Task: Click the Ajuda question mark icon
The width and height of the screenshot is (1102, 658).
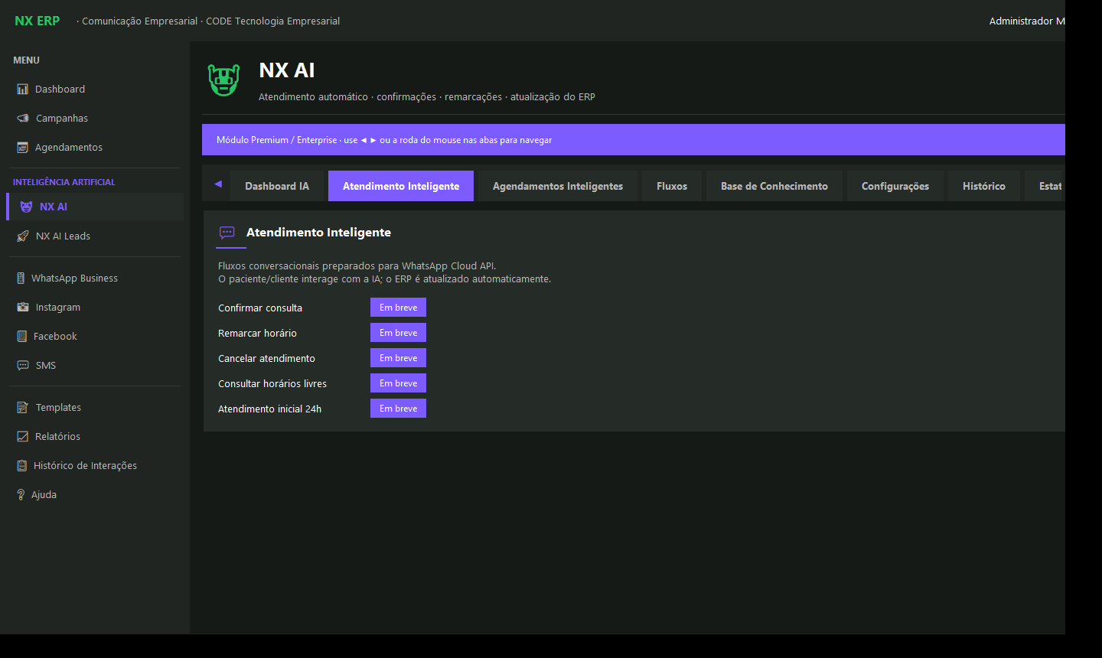Action: [x=21, y=495]
